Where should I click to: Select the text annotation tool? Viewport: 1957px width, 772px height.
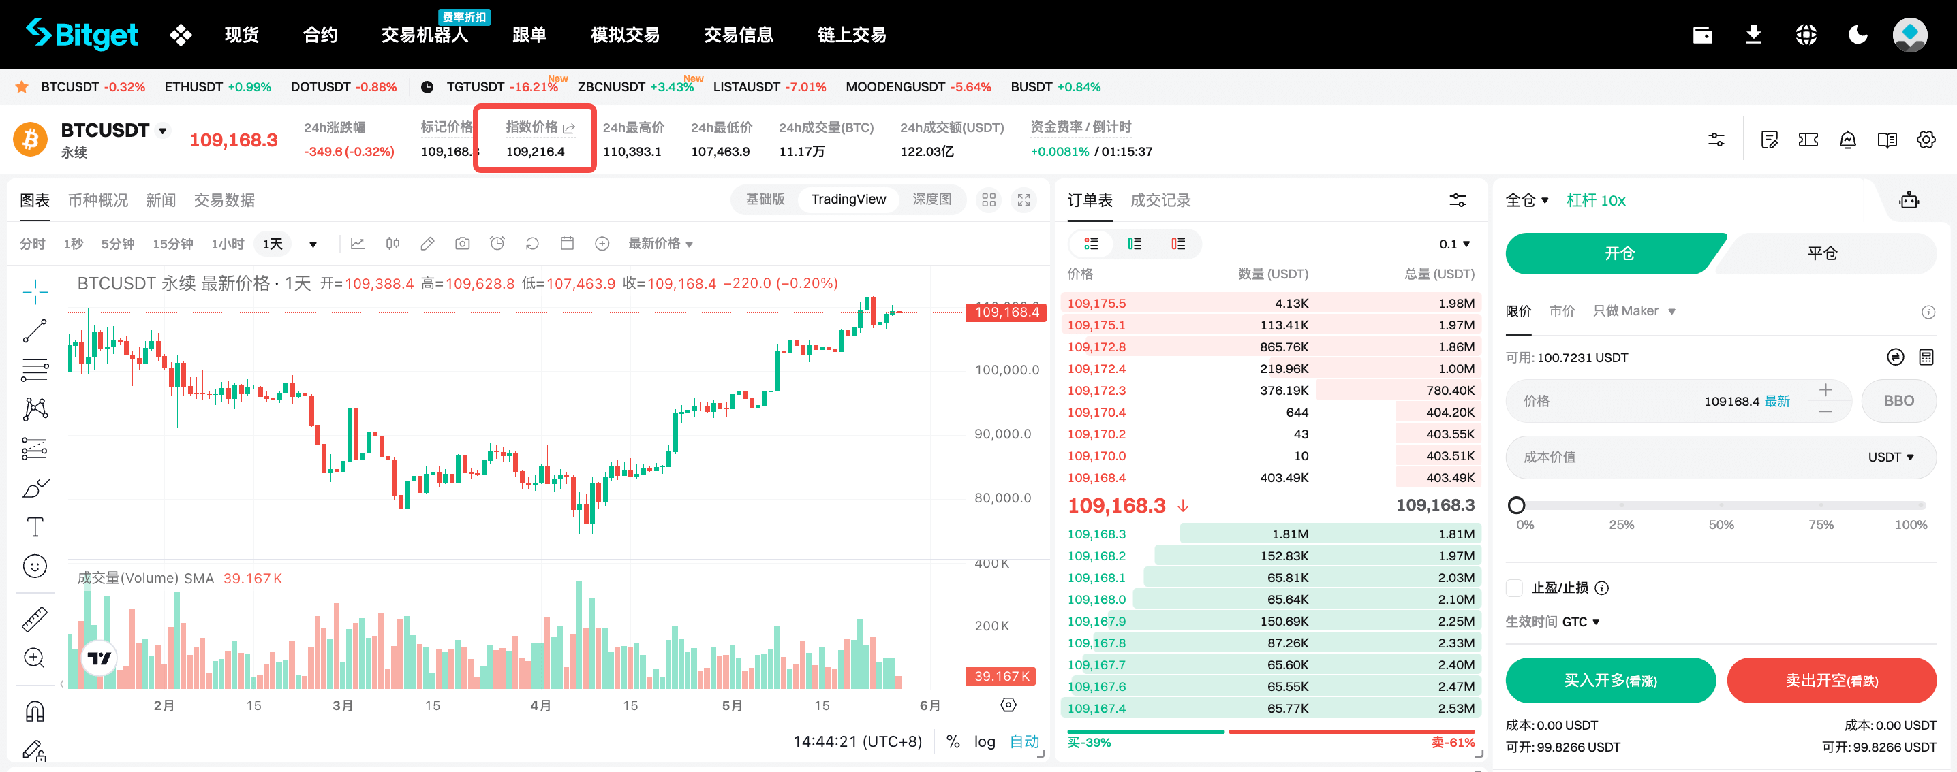(35, 527)
